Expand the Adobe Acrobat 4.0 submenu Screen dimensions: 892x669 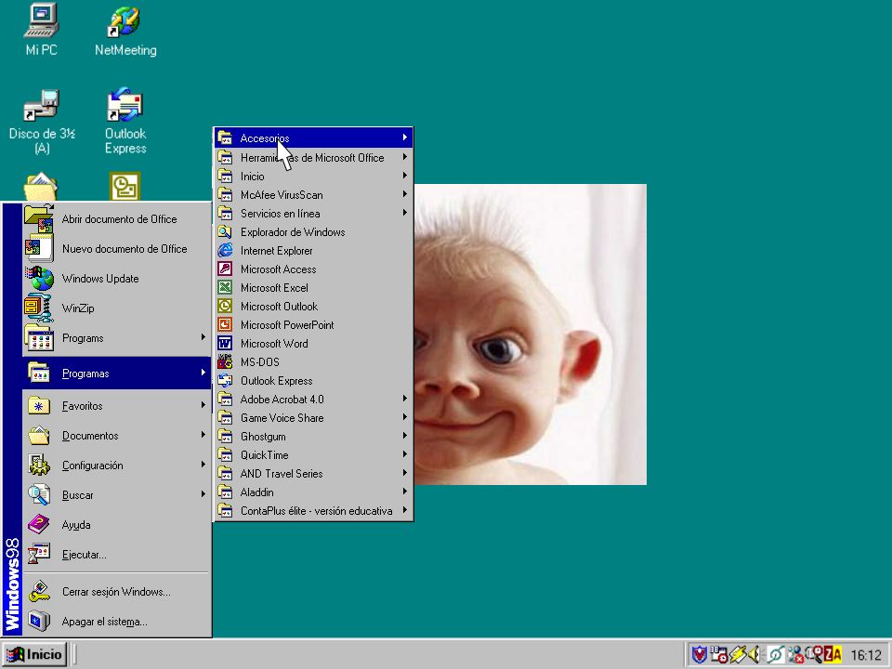coord(313,400)
